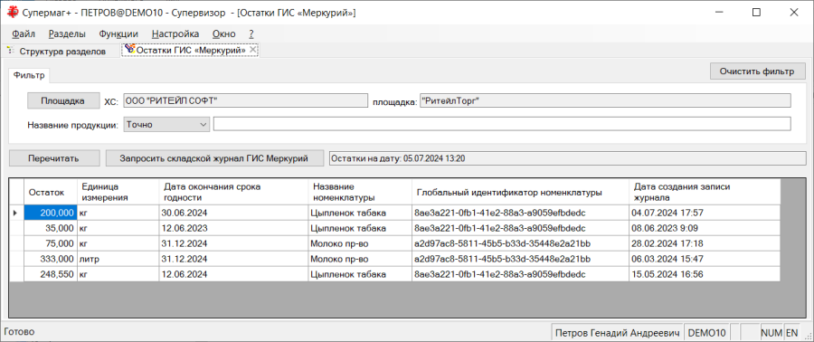Click the Супермаг+ application icon in title bar

coord(11,12)
